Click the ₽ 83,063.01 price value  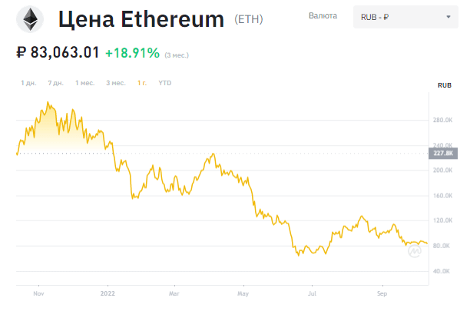pos(58,53)
